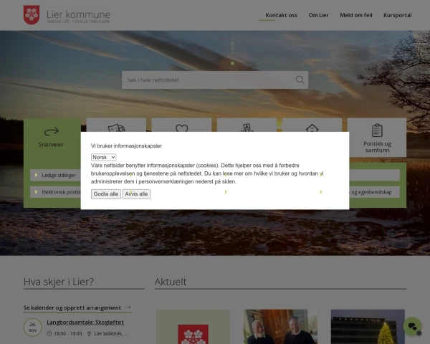Click the Vi bruker informasjonskapsler heading
Viewport: 430px width, 344px height.
pos(126,146)
